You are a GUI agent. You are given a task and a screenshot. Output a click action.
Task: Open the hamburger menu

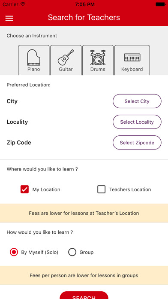tap(9, 18)
